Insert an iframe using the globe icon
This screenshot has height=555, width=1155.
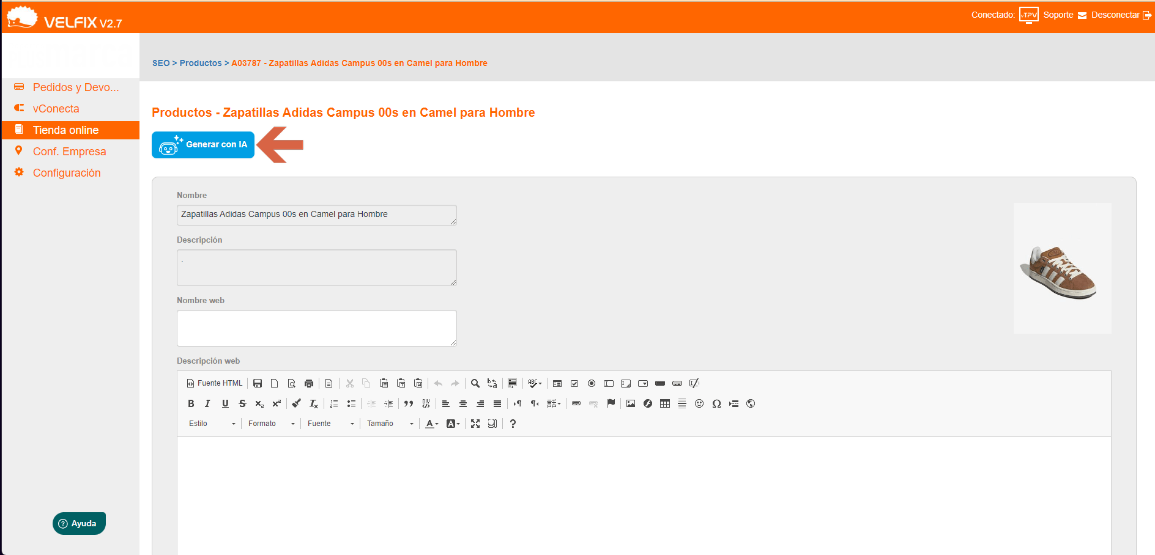click(x=751, y=403)
